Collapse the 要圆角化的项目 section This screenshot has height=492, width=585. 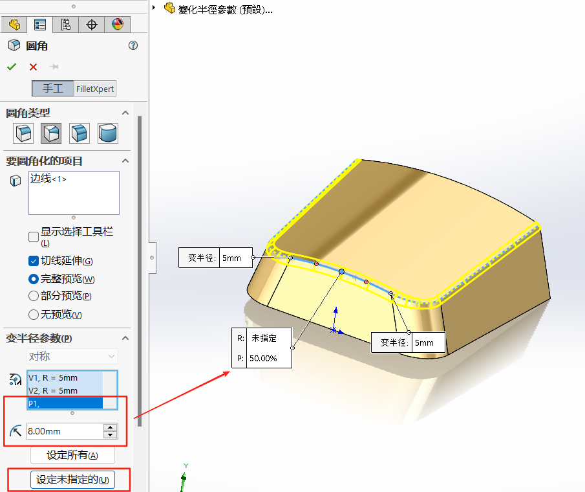coord(125,161)
